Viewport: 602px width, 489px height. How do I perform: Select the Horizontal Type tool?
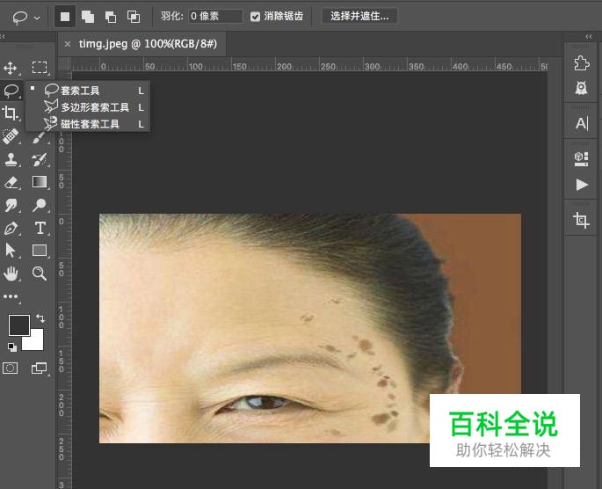point(40,228)
